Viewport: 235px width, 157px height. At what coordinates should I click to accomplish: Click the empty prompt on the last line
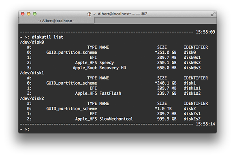pyautogui.click(x=25, y=129)
